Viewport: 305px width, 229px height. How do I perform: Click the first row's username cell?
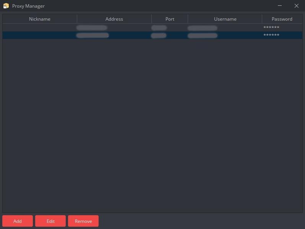tap(202, 28)
